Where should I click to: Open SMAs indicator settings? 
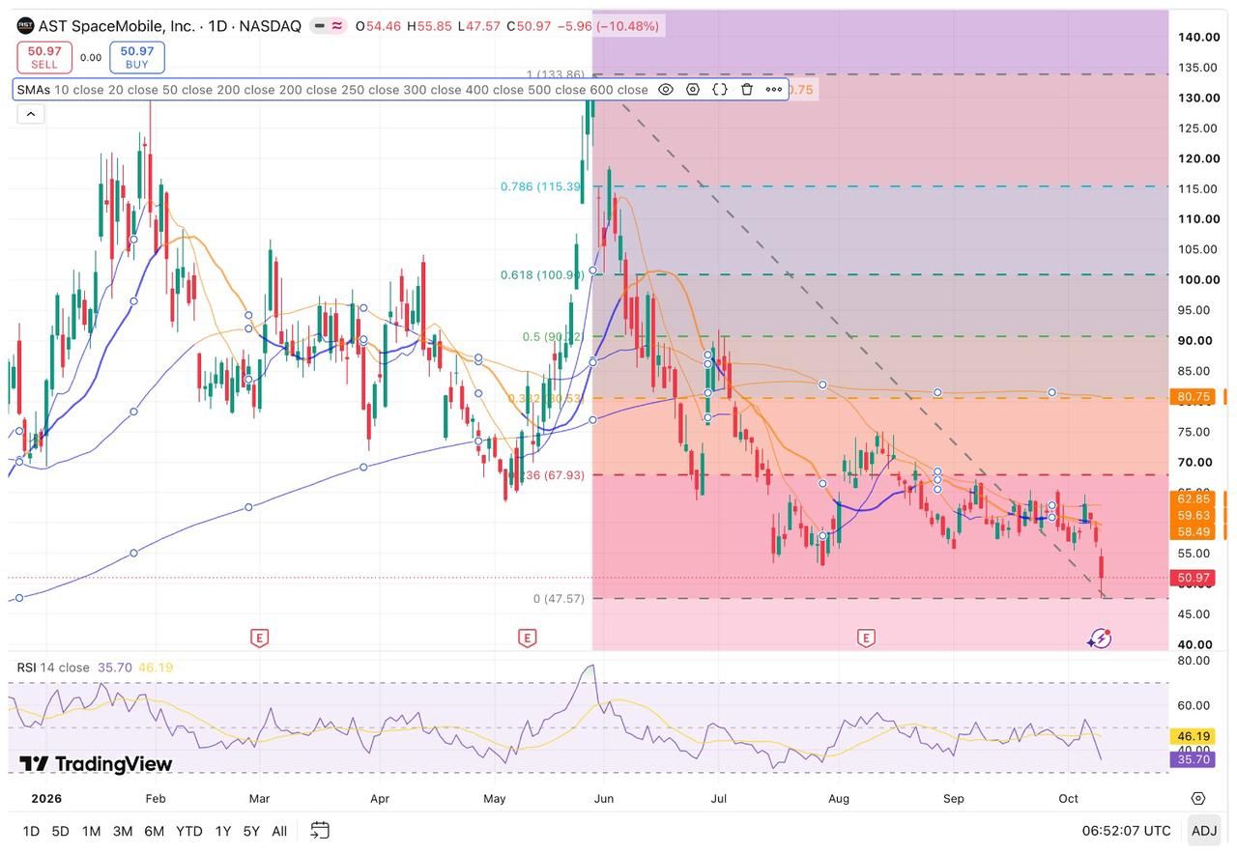pyautogui.click(x=693, y=90)
